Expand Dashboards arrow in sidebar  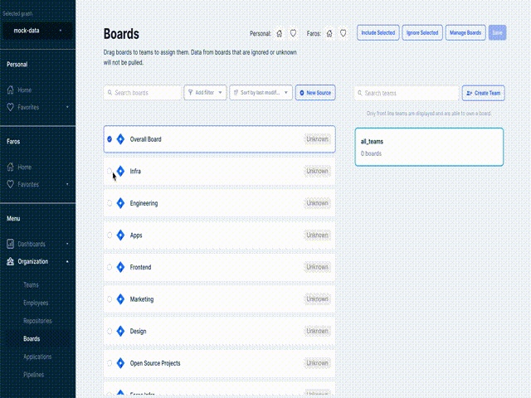(x=67, y=244)
